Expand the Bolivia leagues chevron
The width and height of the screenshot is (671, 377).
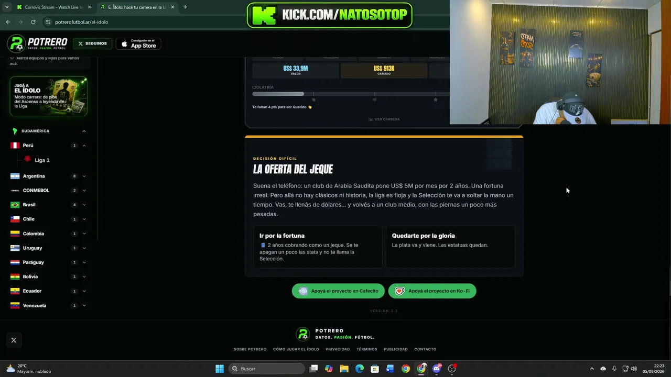point(84,276)
